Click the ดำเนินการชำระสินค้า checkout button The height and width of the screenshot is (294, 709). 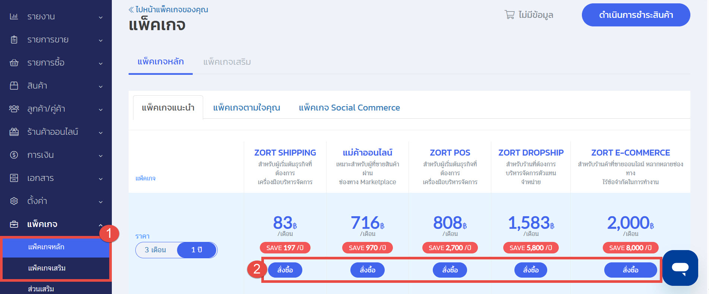[x=636, y=15]
